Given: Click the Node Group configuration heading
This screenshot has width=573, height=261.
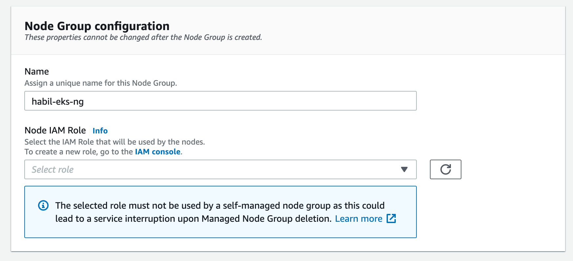Looking at the screenshot, I should click(97, 26).
